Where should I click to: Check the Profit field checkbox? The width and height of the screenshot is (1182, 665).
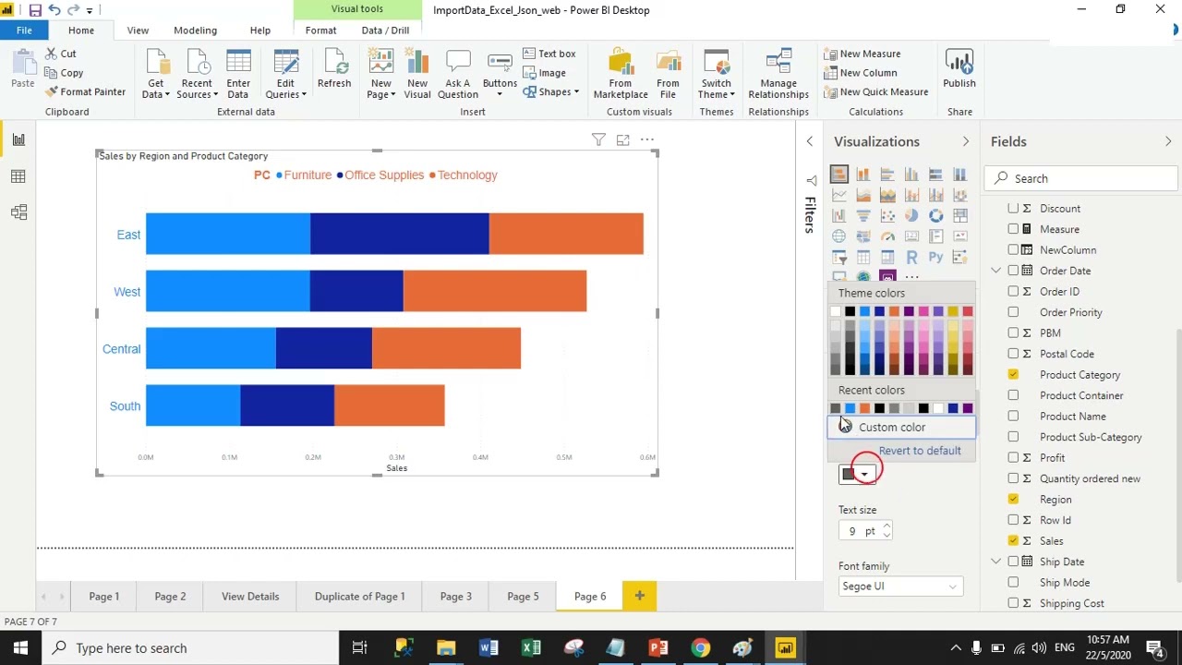(x=1013, y=457)
